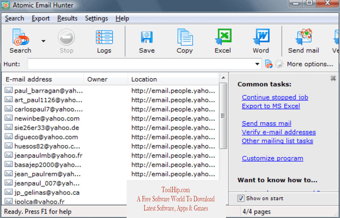Viewport: 340px width, 218px height.
Task: Click the Other mailing list tasks link
Action: pyautogui.click(x=277, y=141)
